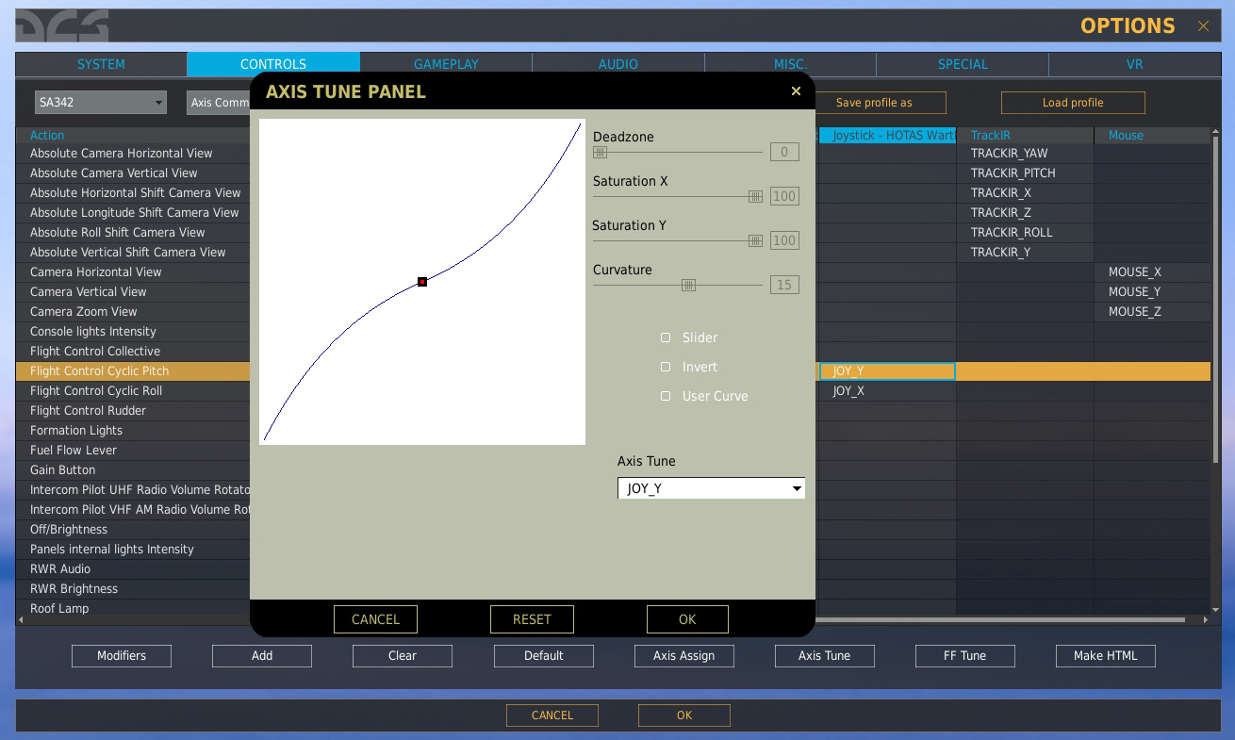The image size is (1235, 740).
Task: Open the Axis Commands category dropdown
Action: (x=219, y=103)
